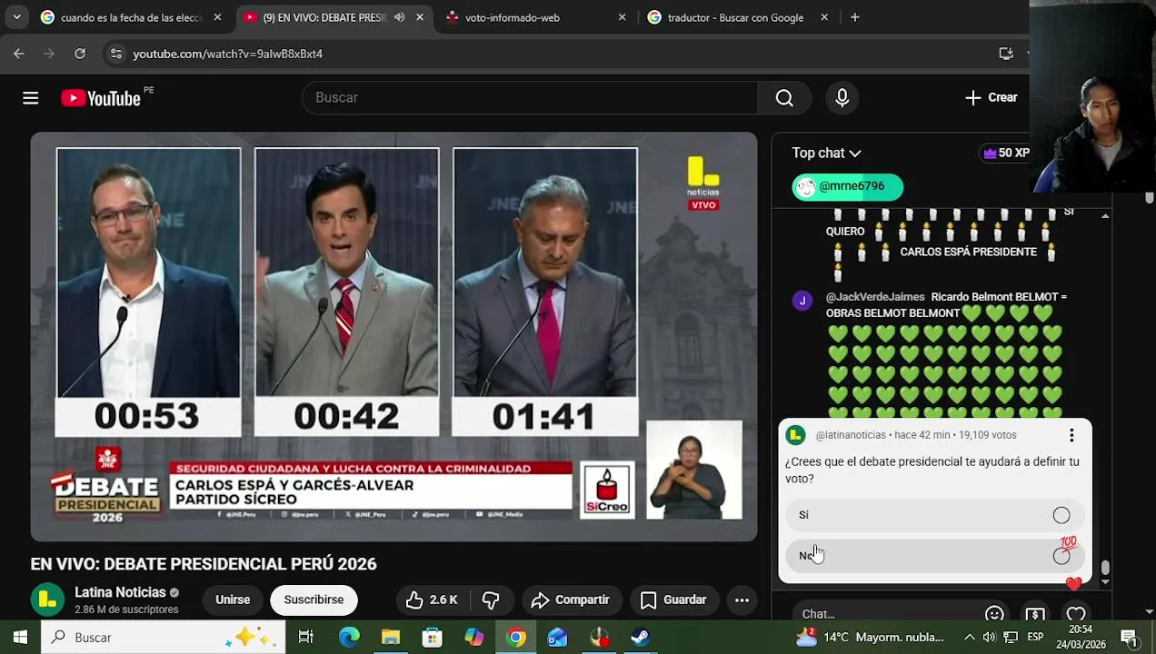Click the cast media icon in toolbar
This screenshot has height=654, width=1156.
tap(1006, 54)
